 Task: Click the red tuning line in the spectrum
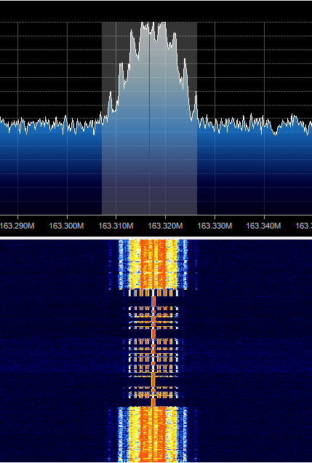(150, 118)
